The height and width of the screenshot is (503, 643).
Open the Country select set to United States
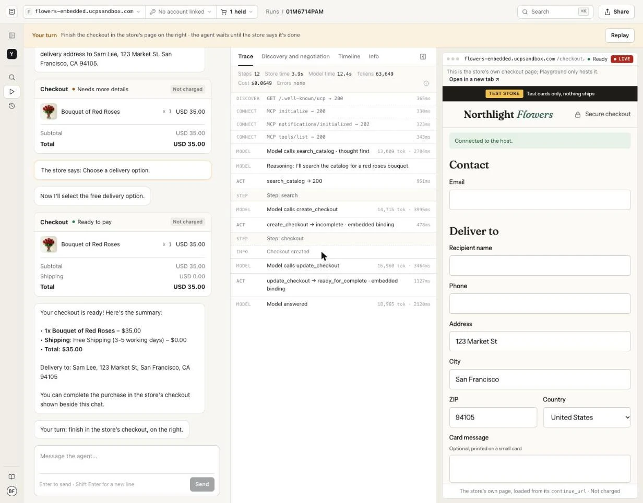[x=587, y=417]
